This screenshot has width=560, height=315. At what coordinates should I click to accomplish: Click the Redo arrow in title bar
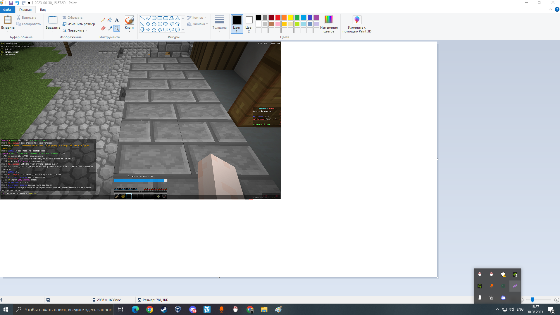pos(24,3)
